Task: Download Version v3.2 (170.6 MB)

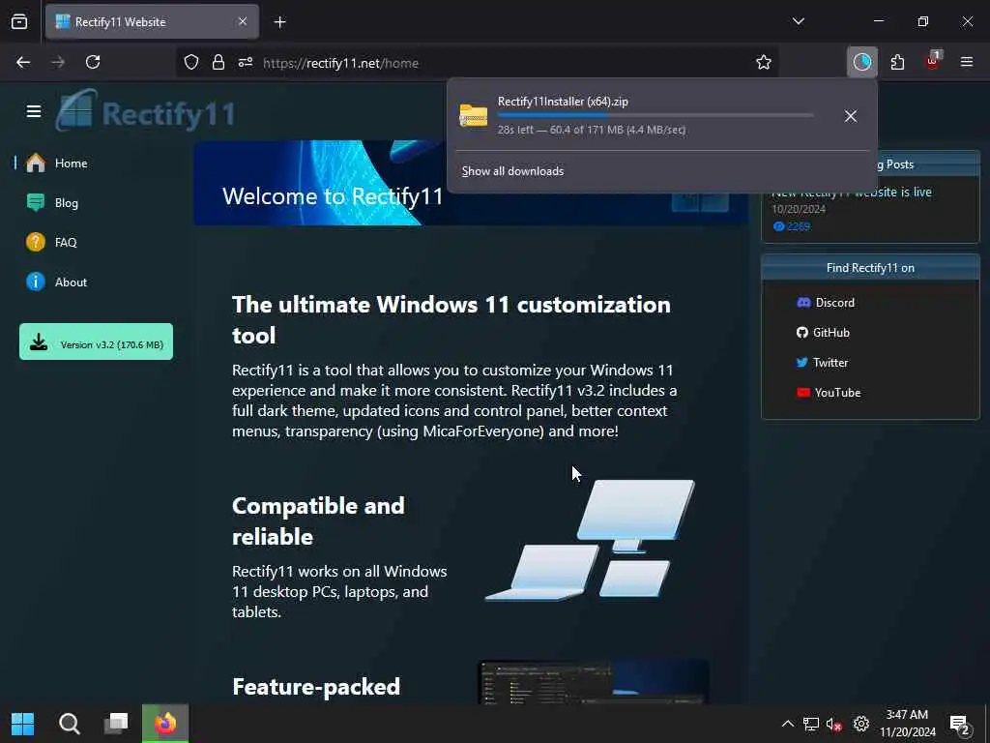Action: pos(96,342)
